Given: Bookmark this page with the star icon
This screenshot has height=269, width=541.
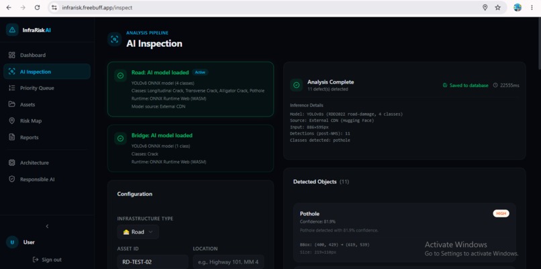Looking at the screenshot, I should pyautogui.click(x=497, y=7).
